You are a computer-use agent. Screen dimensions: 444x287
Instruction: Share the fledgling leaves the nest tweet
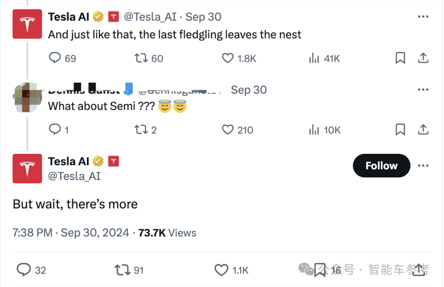coord(423,58)
